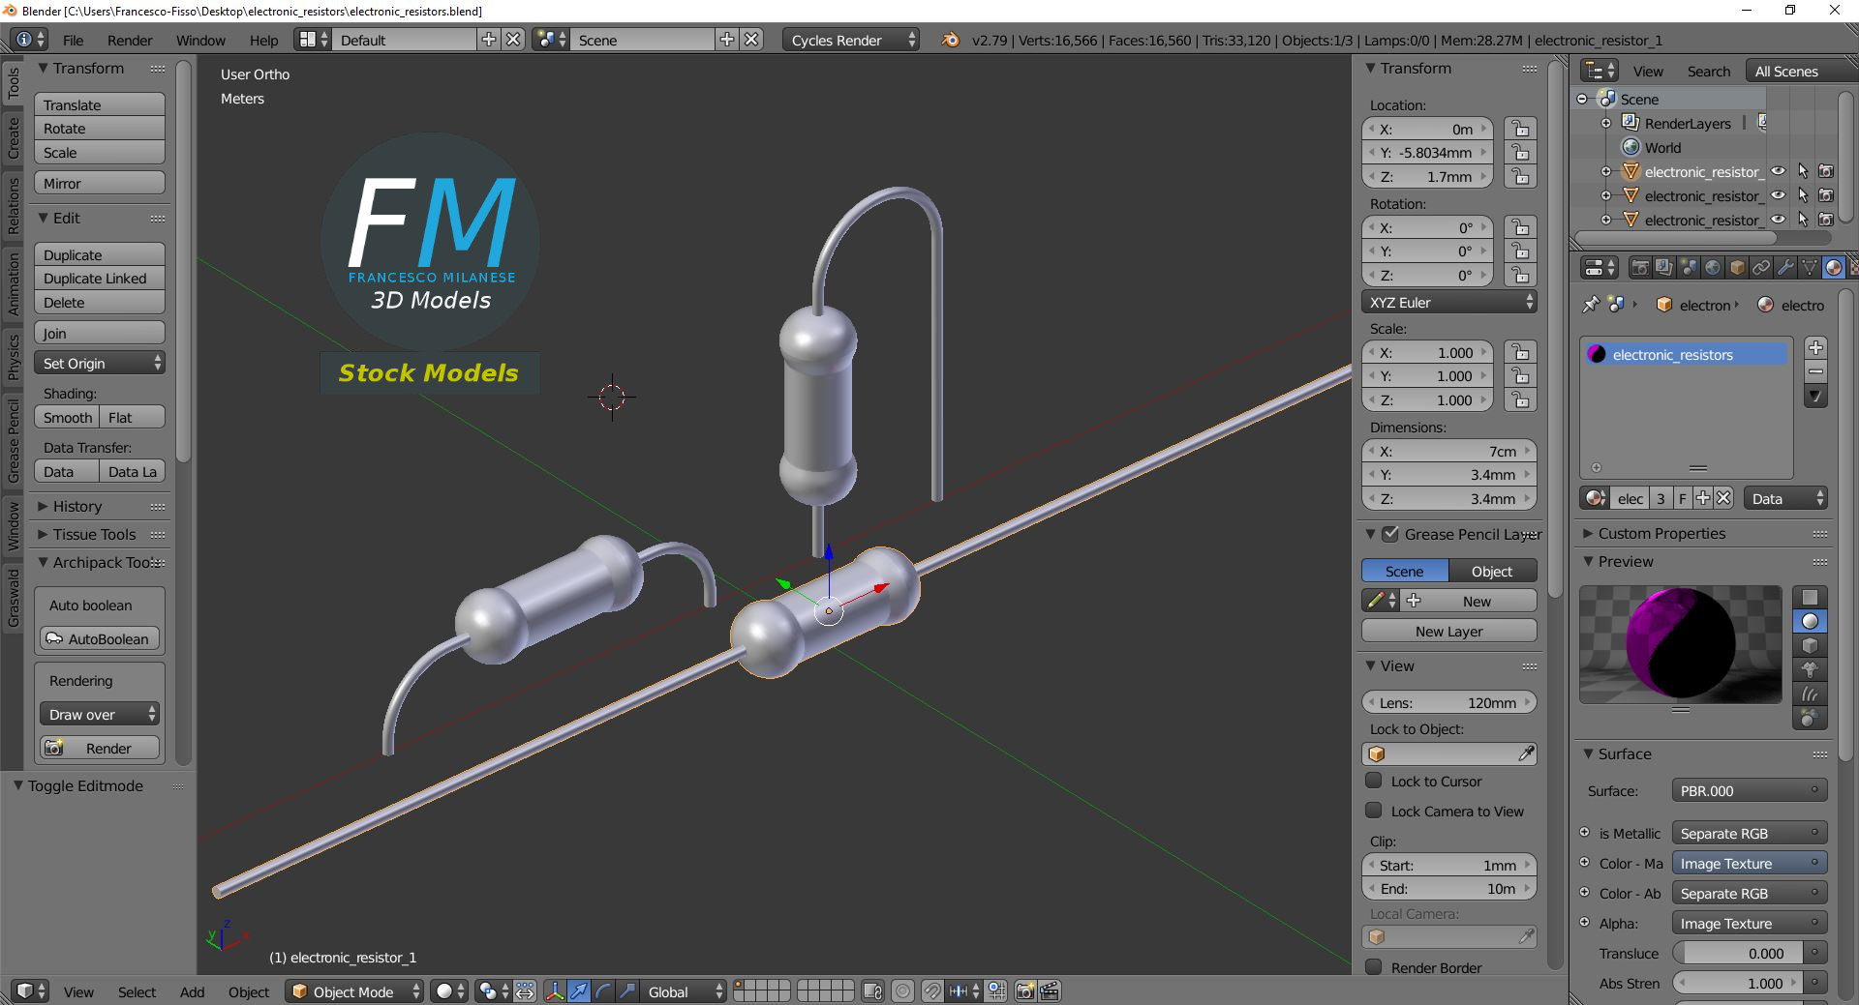
Task: Click the Translate button
Action: click(x=100, y=104)
